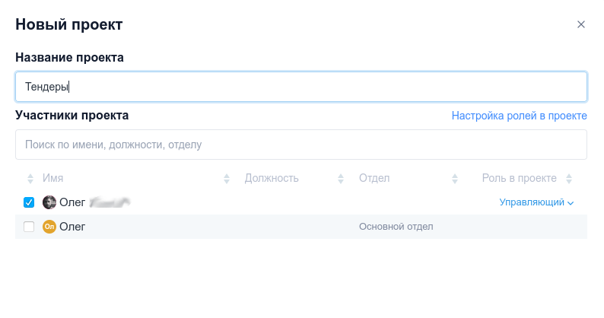604x318 pixels.
Task: Open the Управляющий role dropdown
Action: [x=536, y=202]
